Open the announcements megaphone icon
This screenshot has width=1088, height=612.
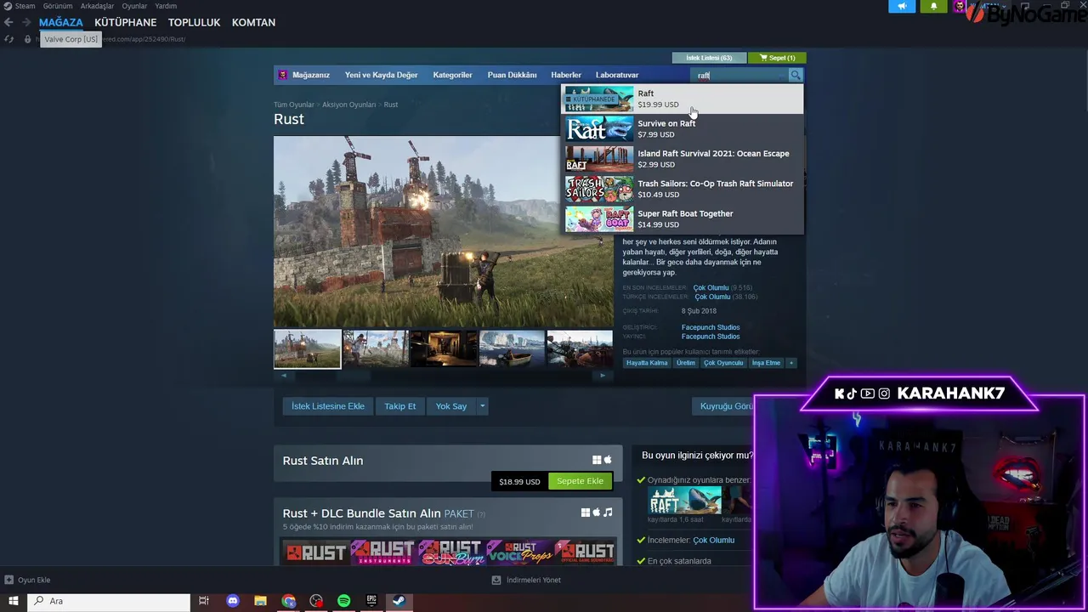(x=902, y=6)
